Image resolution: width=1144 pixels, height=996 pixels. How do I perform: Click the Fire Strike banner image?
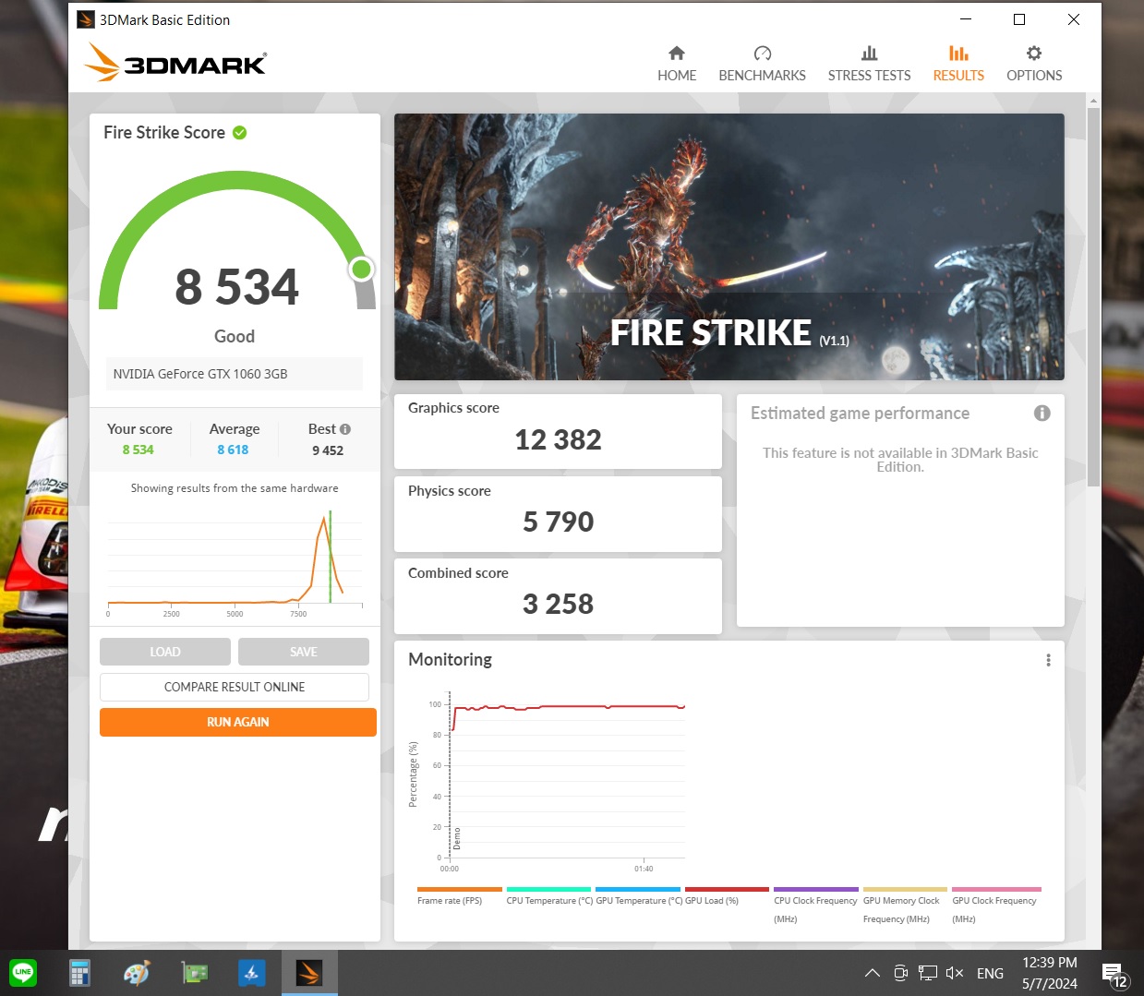coord(729,246)
